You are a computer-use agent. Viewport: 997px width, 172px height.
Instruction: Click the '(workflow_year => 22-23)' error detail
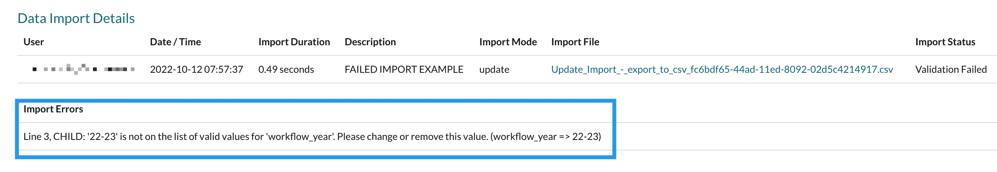[545, 137]
